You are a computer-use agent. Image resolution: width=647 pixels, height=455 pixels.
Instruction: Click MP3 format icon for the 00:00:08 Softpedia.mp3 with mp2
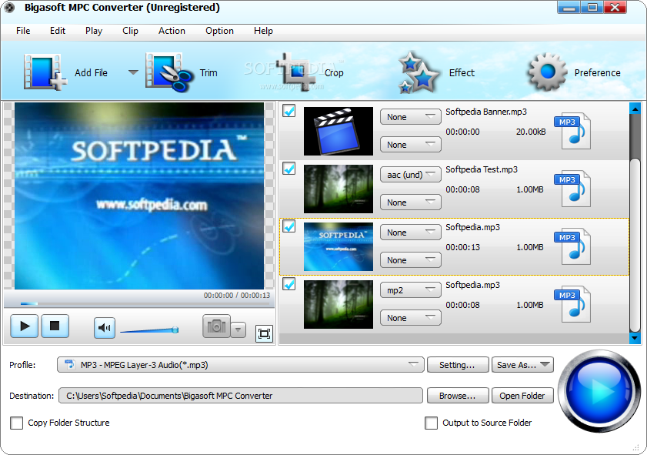pyautogui.click(x=574, y=304)
